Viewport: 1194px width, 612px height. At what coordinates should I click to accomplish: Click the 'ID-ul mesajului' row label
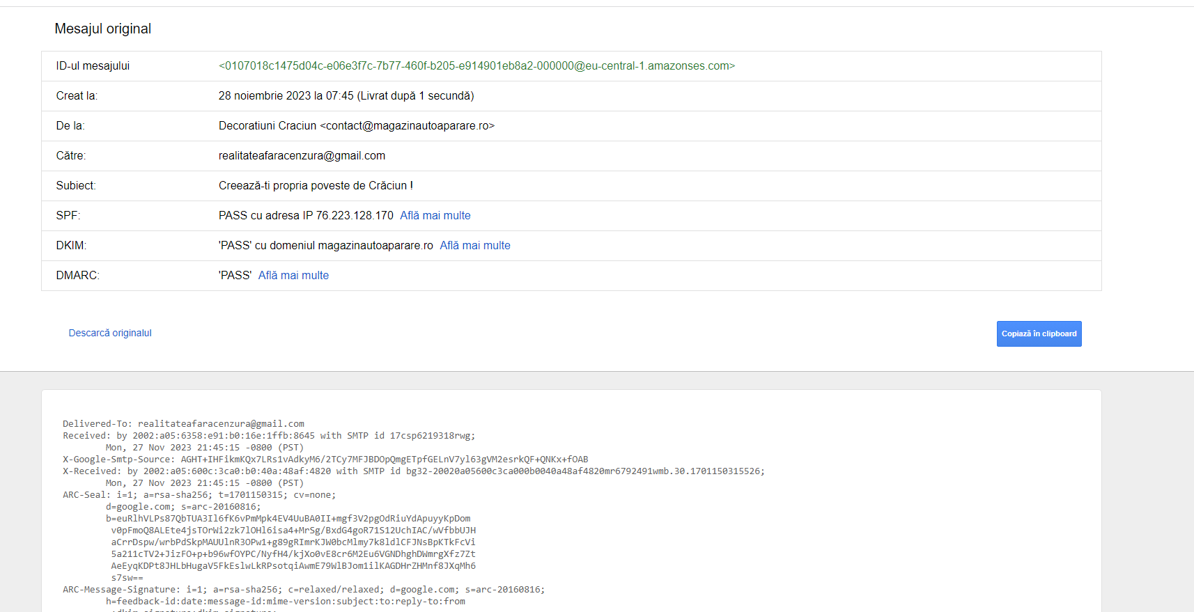pos(93,66)
